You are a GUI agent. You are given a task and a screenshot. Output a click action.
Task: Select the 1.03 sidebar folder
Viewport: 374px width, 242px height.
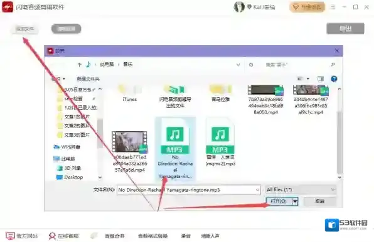tap(77, 108)
